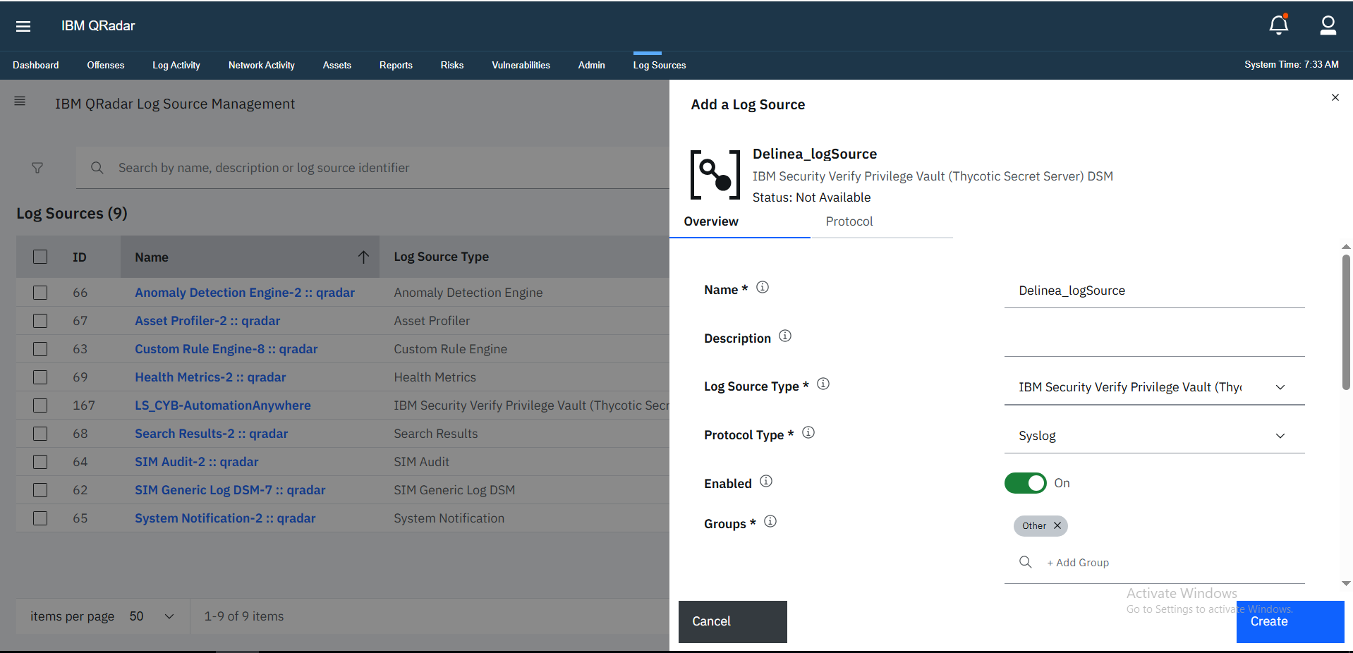This screenshot has height=653, width=1353.
Task: Open the main hamburger navigation menu
Action: click(x=23, y=26)
